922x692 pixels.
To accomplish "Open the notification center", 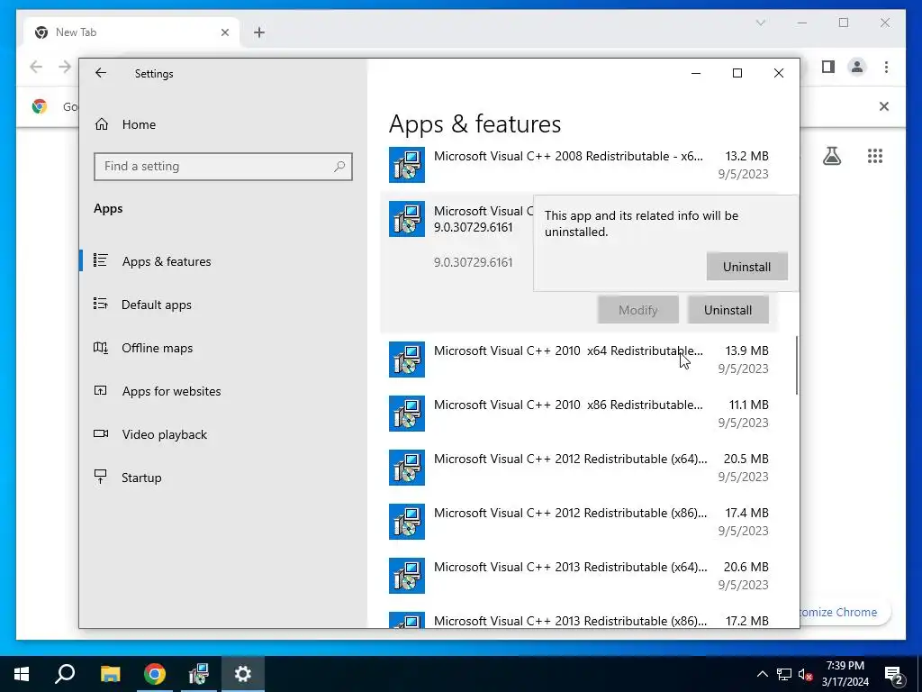I will (x=894, y=674).
